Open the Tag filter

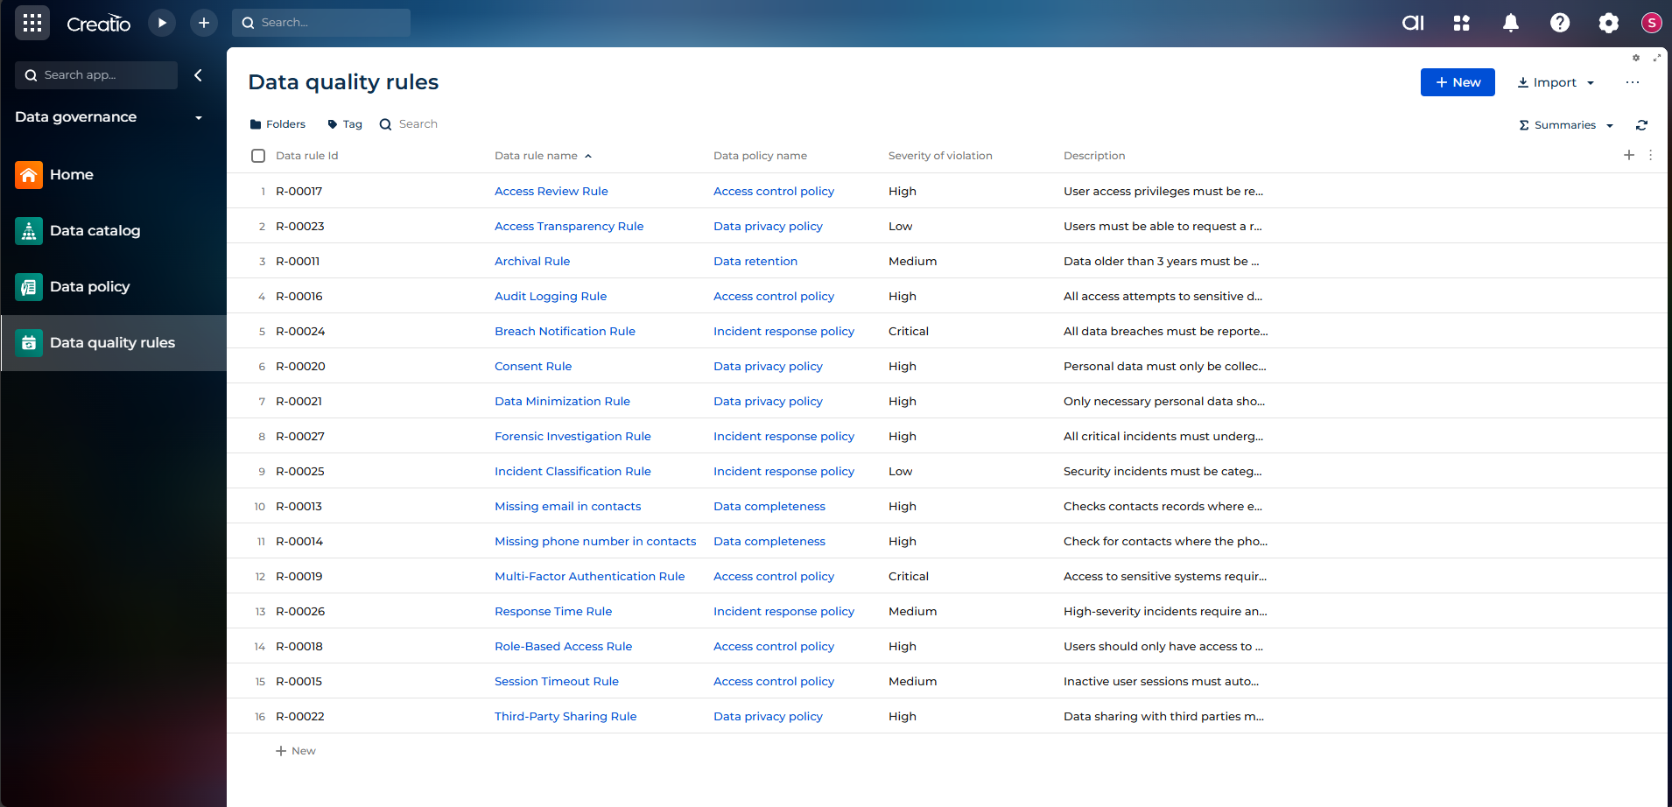point(345,124)
